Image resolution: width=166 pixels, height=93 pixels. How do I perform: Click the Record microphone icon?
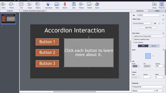point(65,4)
